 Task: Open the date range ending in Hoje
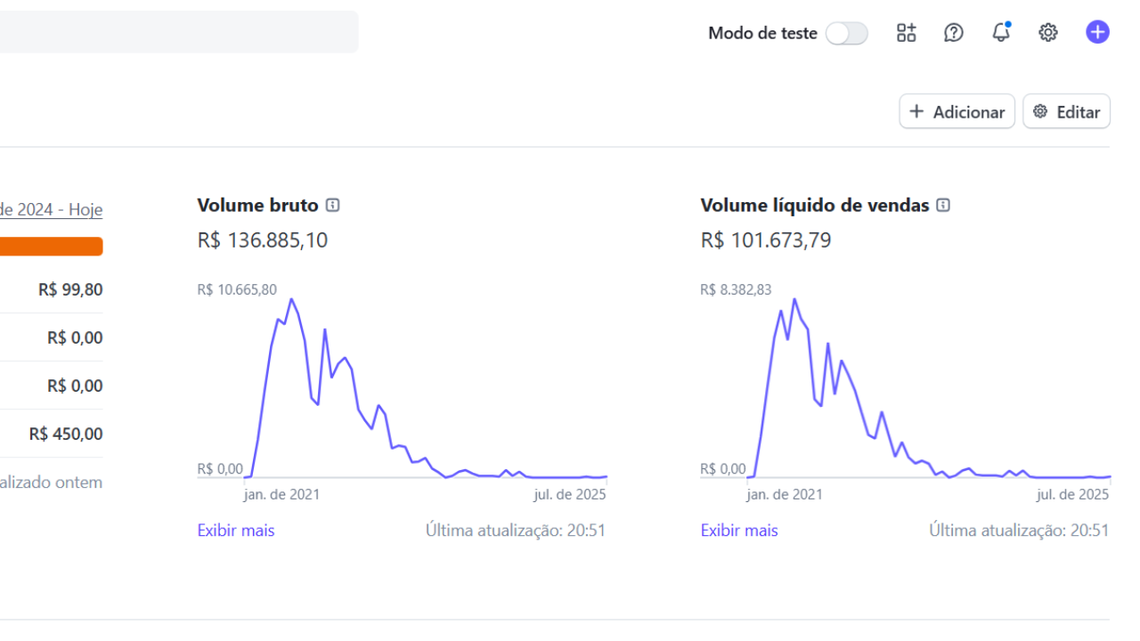click(51, 210)
